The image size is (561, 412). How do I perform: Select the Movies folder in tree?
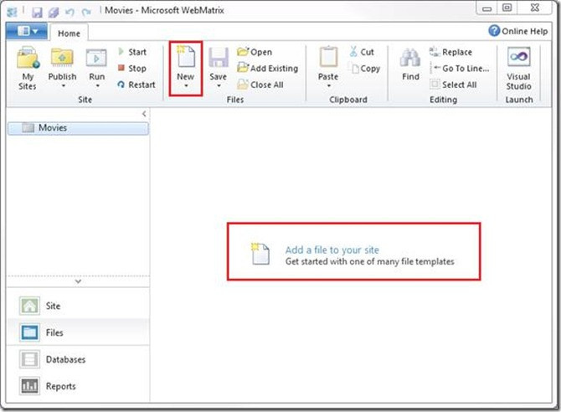click(78, 128)
